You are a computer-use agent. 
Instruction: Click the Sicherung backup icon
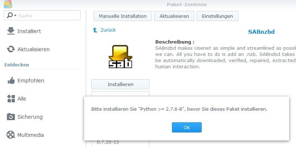11,117
